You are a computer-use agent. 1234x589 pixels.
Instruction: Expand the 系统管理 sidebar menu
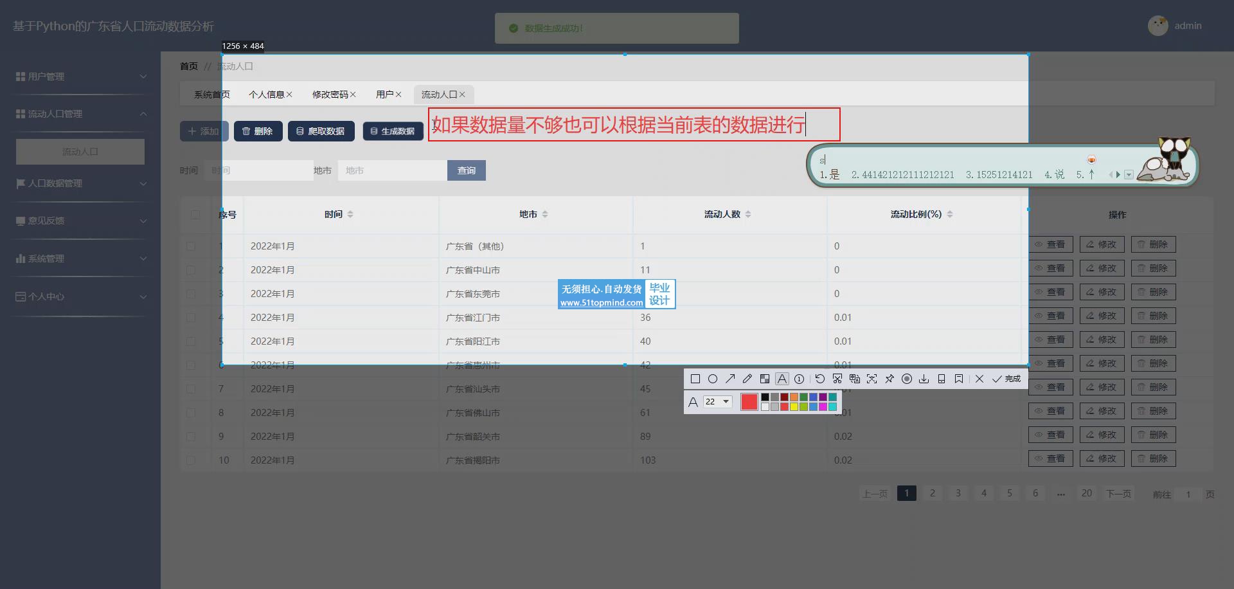80,258
